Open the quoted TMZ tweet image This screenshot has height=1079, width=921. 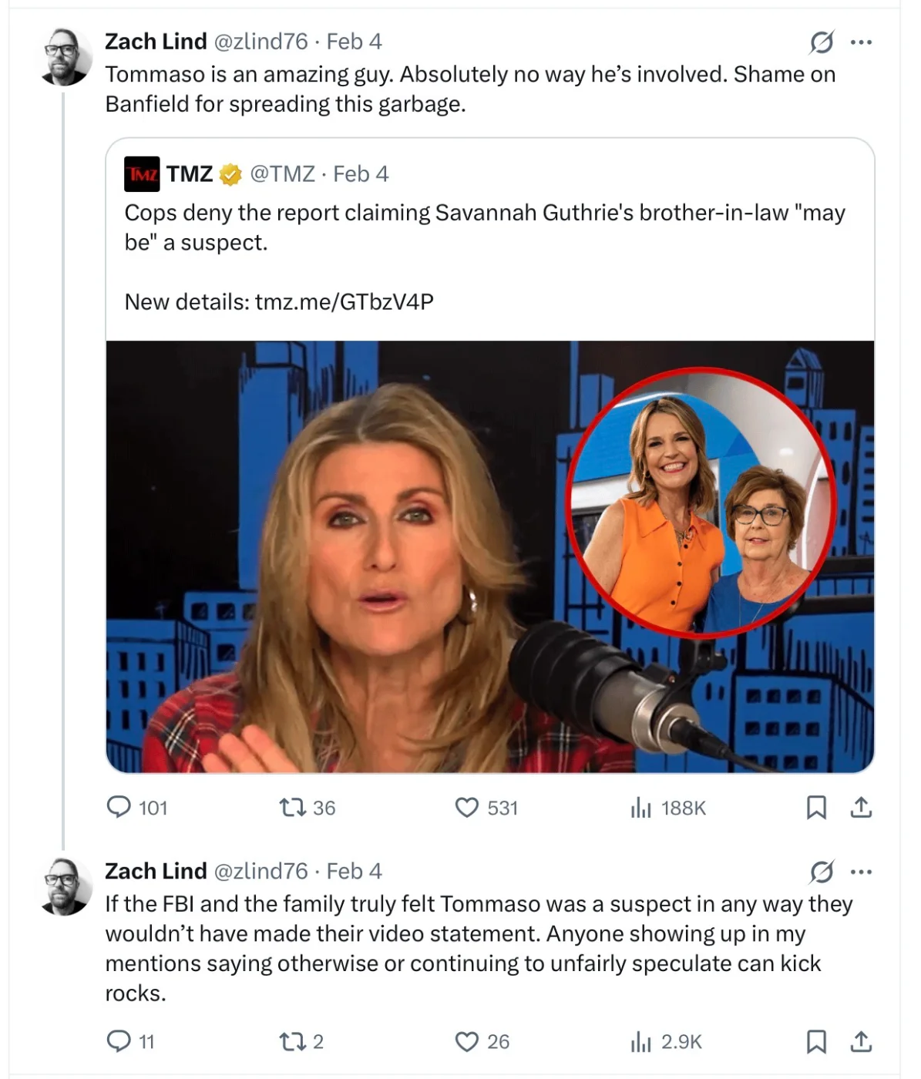point(490,556)
